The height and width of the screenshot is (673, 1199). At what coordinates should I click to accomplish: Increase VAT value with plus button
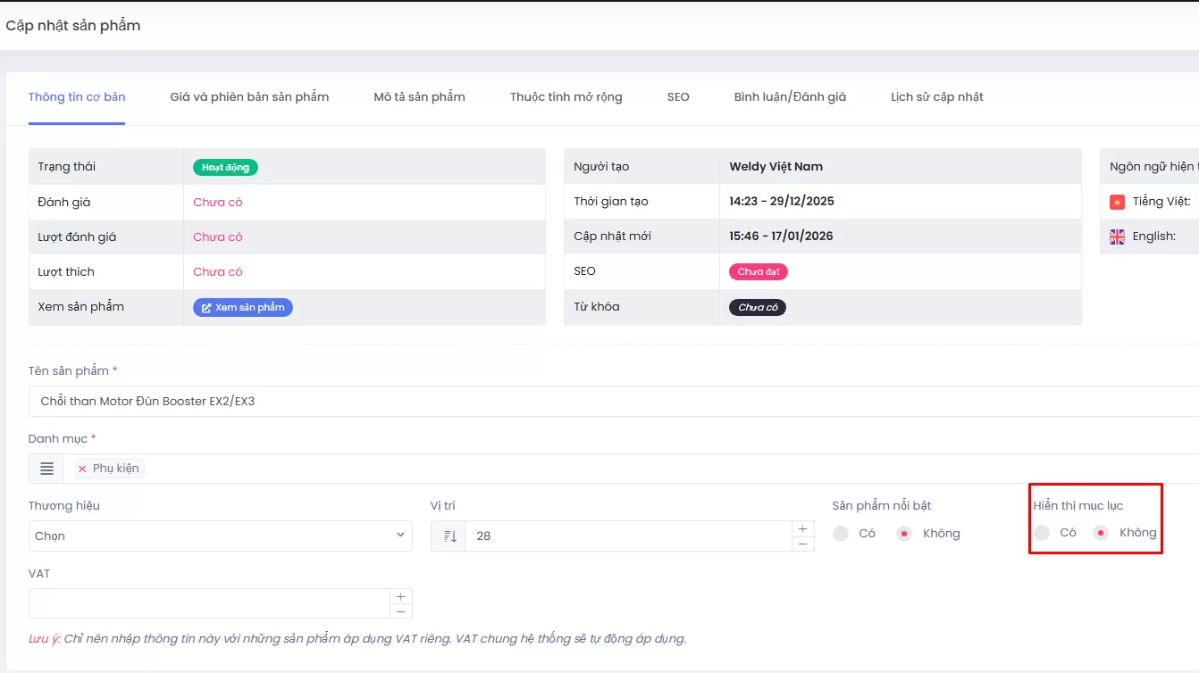coord(400,596)
